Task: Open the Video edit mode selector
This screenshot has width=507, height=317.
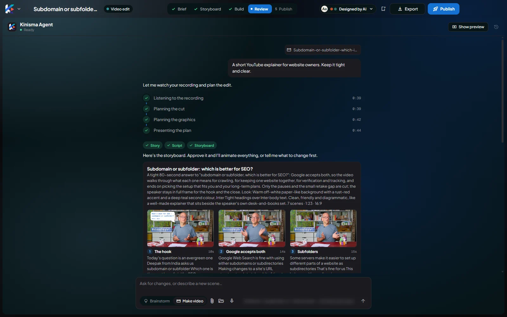Action: click(118, 9)
